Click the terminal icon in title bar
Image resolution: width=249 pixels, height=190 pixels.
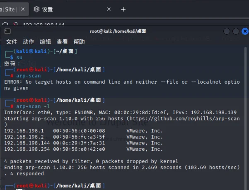(x=7, y=31)
